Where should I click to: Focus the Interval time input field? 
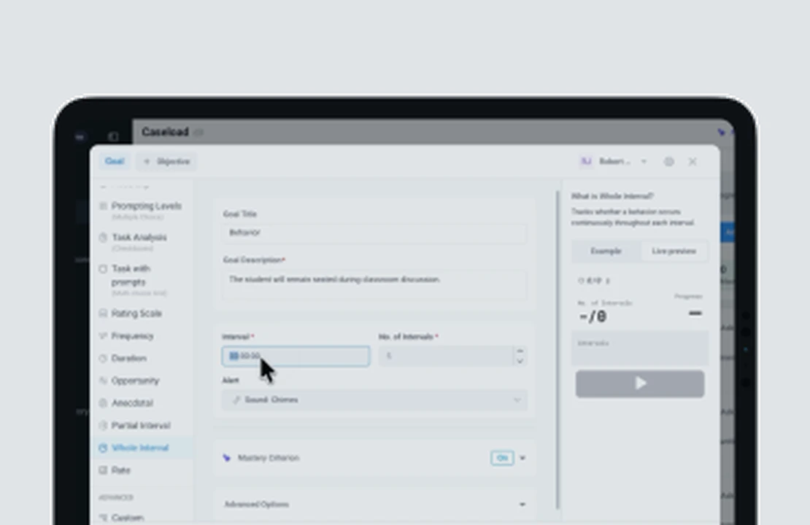tap(296, 356)
